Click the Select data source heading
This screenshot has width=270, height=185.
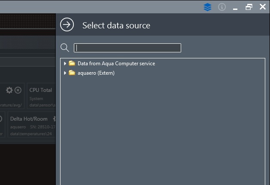116,25
